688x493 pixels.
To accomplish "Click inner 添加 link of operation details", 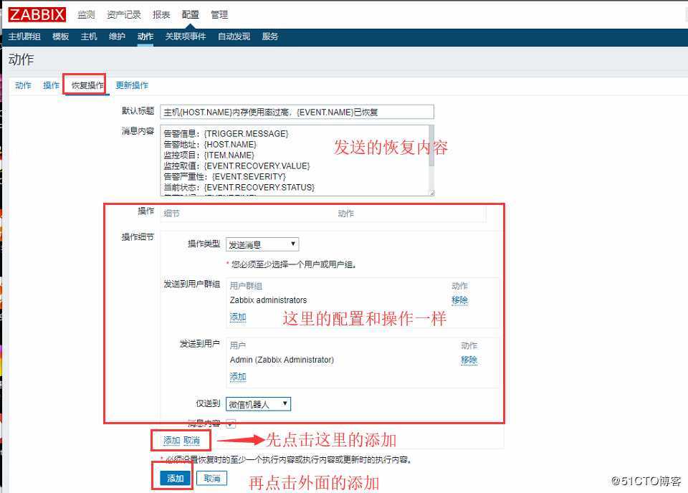I will 171,441.
